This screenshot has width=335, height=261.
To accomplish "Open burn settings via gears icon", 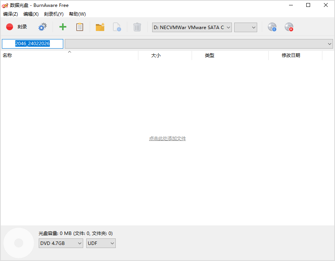I will pos(42,27).
